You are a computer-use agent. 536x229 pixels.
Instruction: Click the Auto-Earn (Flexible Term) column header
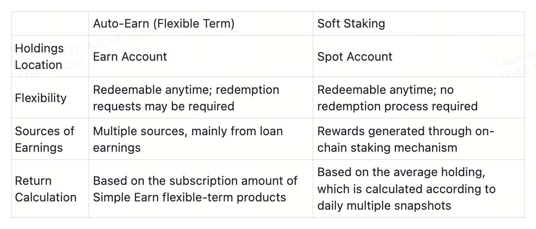click(164, 24)
